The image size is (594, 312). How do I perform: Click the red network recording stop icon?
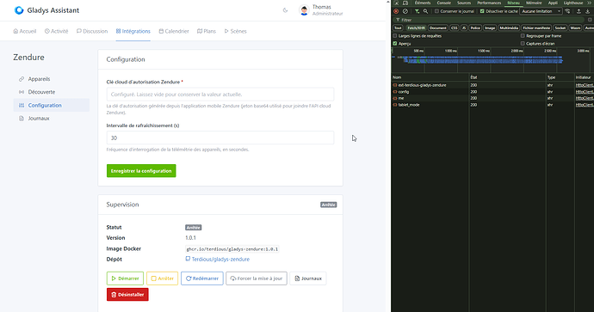point(396,11)
